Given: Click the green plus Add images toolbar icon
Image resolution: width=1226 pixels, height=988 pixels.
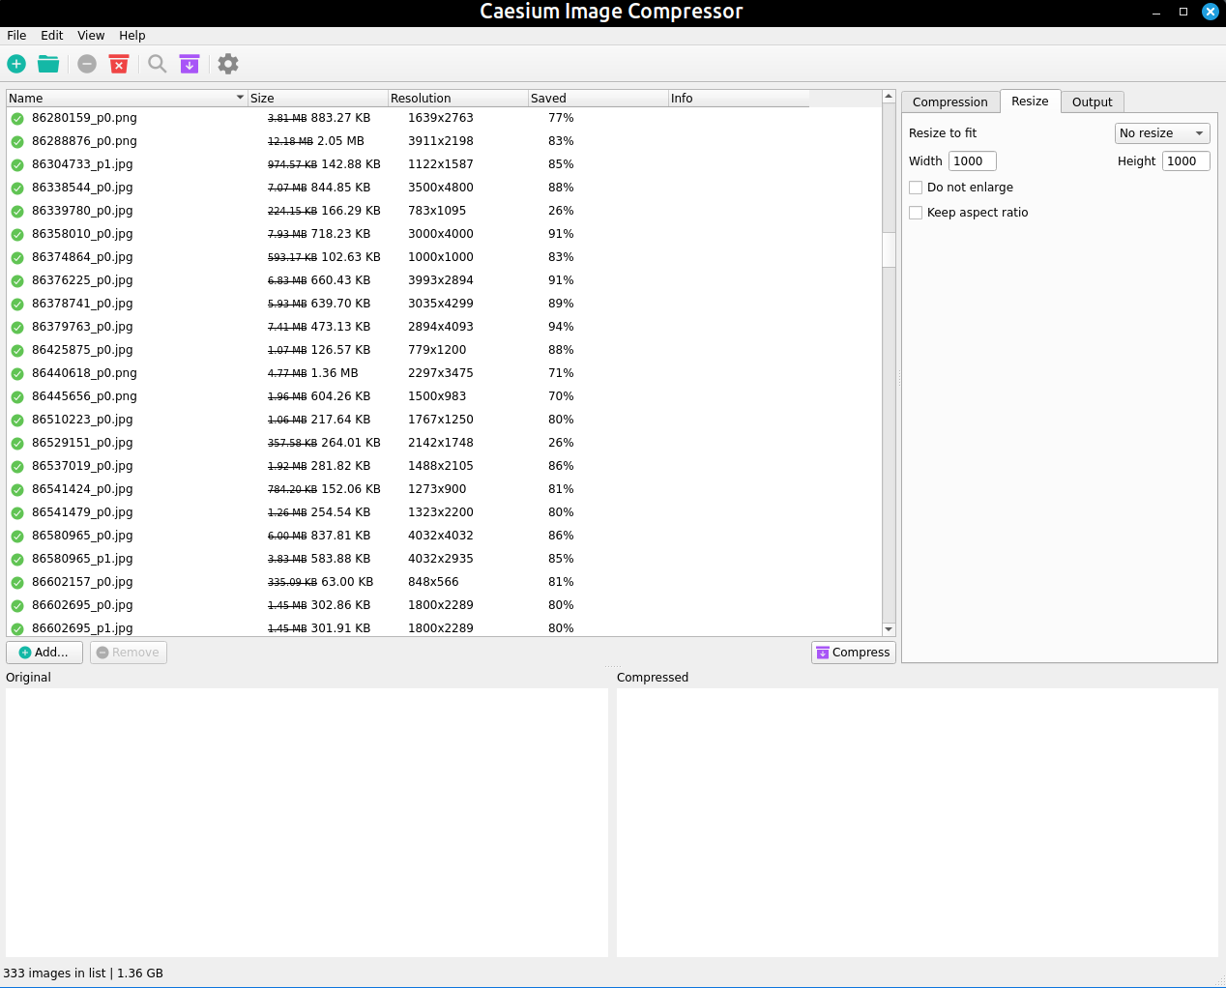Looking at the screenshot, I should click(x=16, y=64).
